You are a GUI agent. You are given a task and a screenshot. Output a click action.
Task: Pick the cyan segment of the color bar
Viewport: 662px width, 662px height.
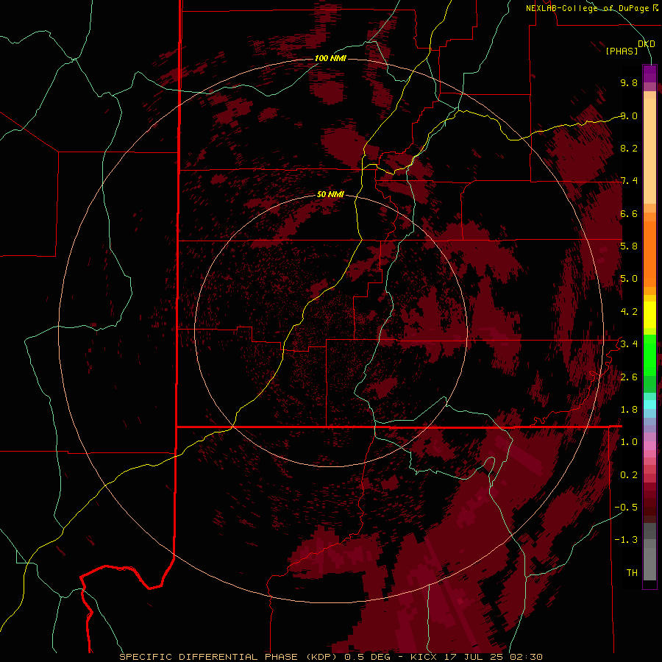pyautogui.click(x=649, y=405)
